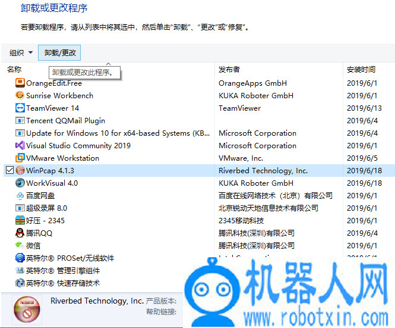Click 腾讯科技(深圳)有限公司 in 微信 row
395x328 pixels.
click(x=257, y=245)
